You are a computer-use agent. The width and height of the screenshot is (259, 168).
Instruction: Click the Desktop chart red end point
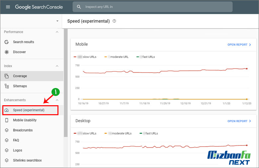pyautogui.click(x=247, y=145)
